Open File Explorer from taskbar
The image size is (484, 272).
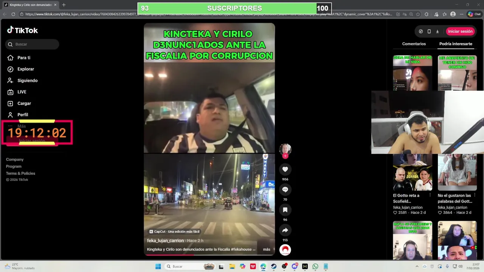pyautogui.click(x=232, y=266)
